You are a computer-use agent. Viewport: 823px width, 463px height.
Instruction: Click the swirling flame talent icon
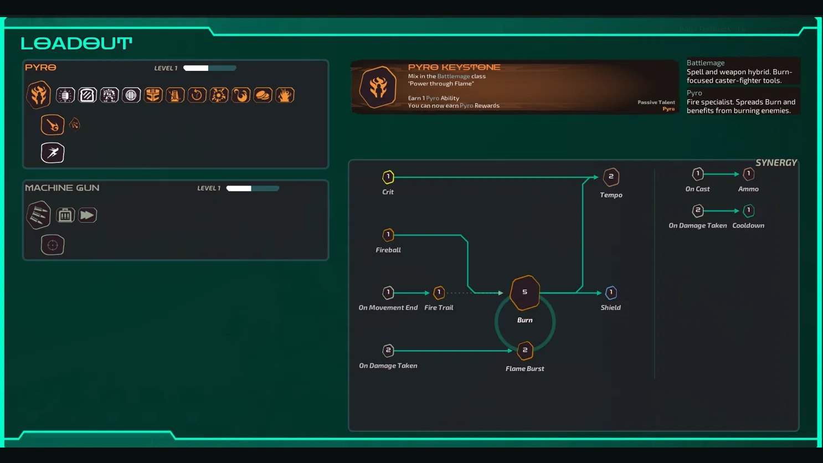pyautogui.click(x=241, y=95)
